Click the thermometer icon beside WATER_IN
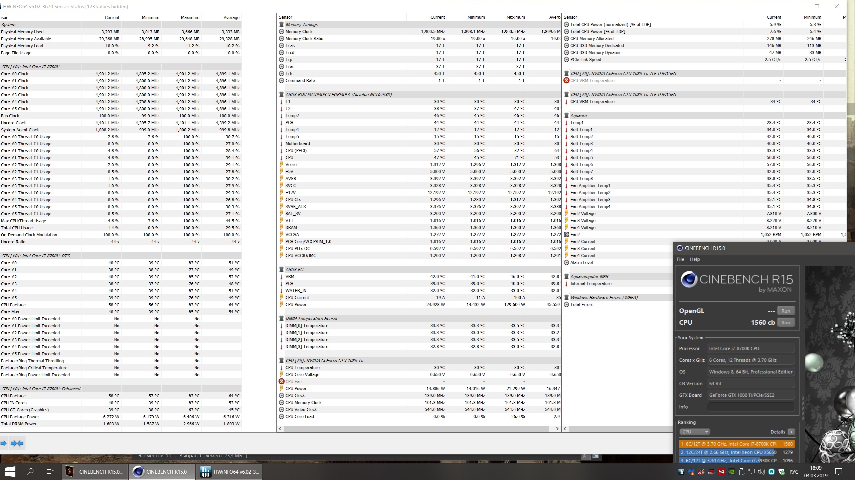 point(282,290)
